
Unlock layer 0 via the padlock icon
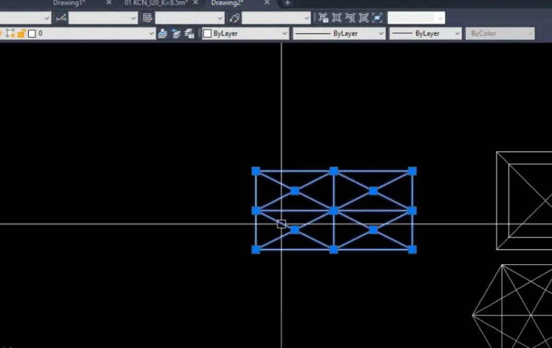coord(22,32)
